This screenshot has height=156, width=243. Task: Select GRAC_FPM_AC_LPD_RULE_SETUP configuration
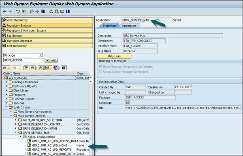[54, 154]
